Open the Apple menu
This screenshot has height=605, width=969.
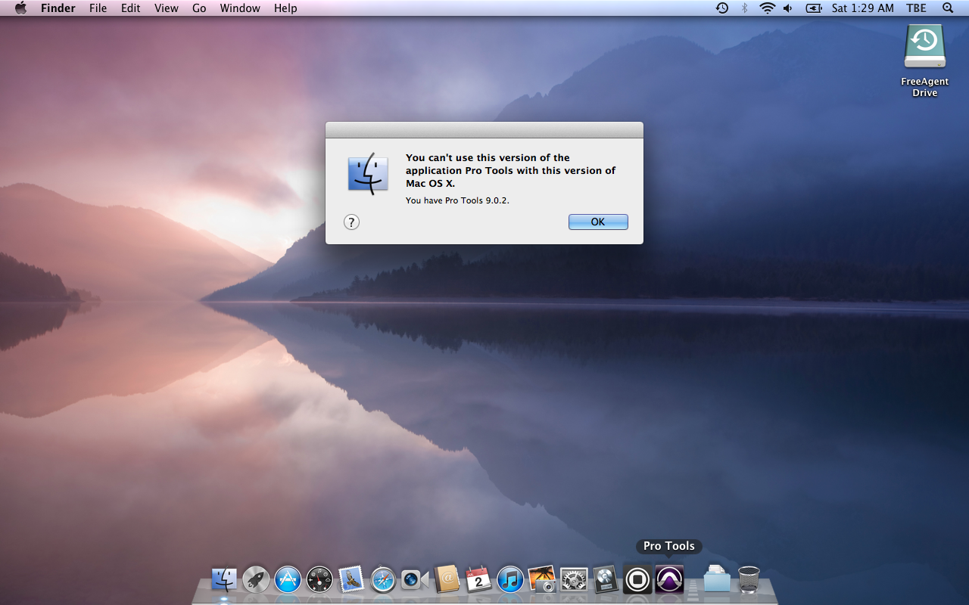pos(20,8)
